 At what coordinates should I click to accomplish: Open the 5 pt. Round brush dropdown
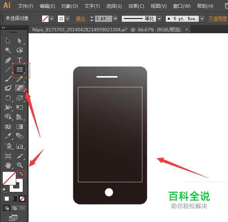202,19
